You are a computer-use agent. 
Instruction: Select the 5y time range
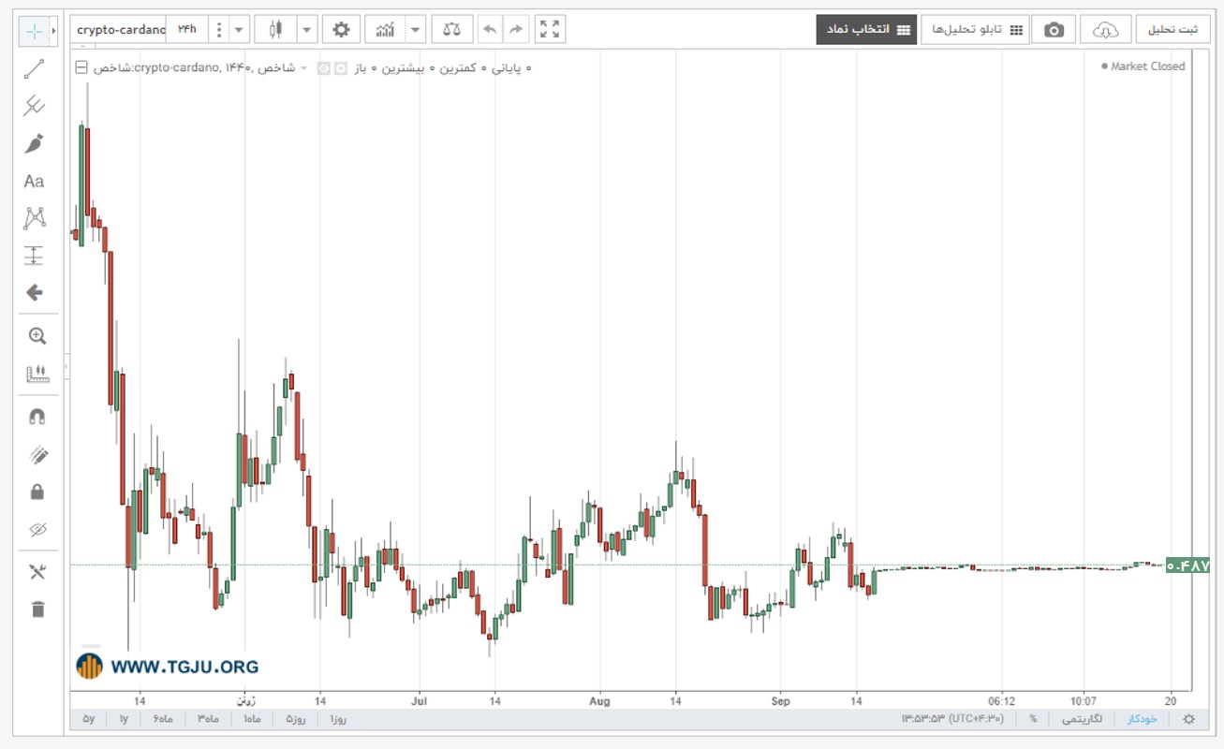click(x=89, y=719)
